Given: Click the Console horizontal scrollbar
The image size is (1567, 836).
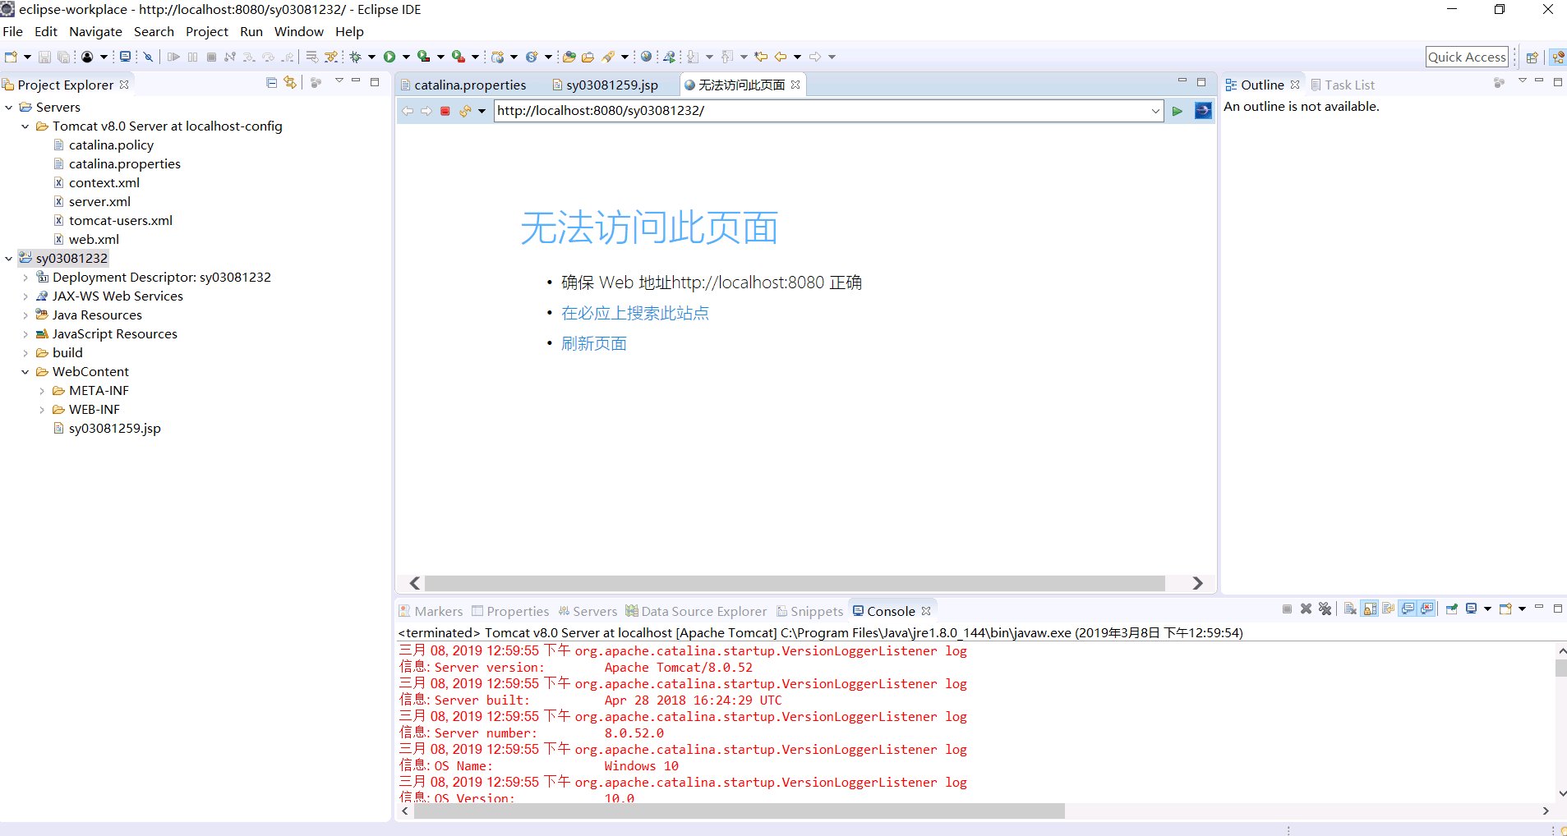Looking at the screenshot, I should tap(739, 811).
